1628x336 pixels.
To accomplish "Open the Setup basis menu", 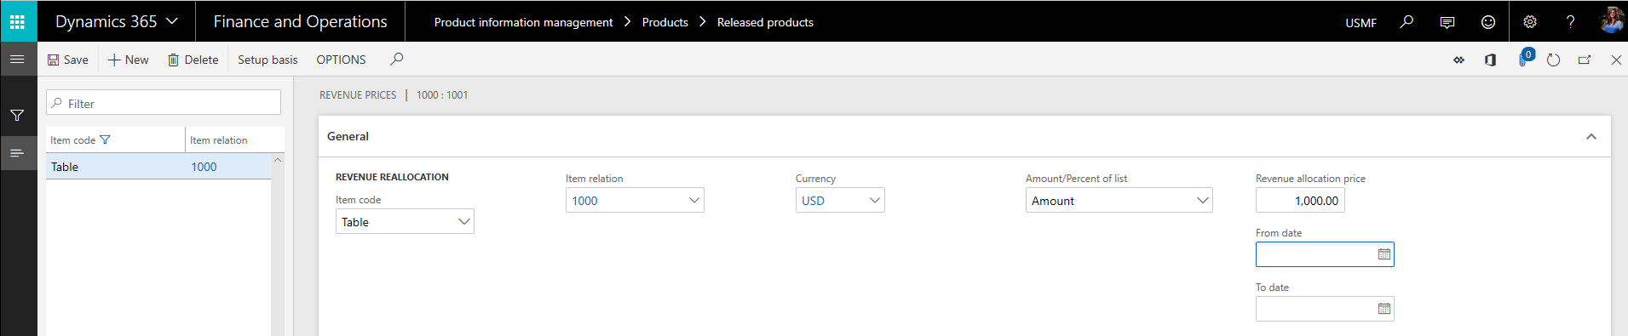I will click(x=267, y=60).
